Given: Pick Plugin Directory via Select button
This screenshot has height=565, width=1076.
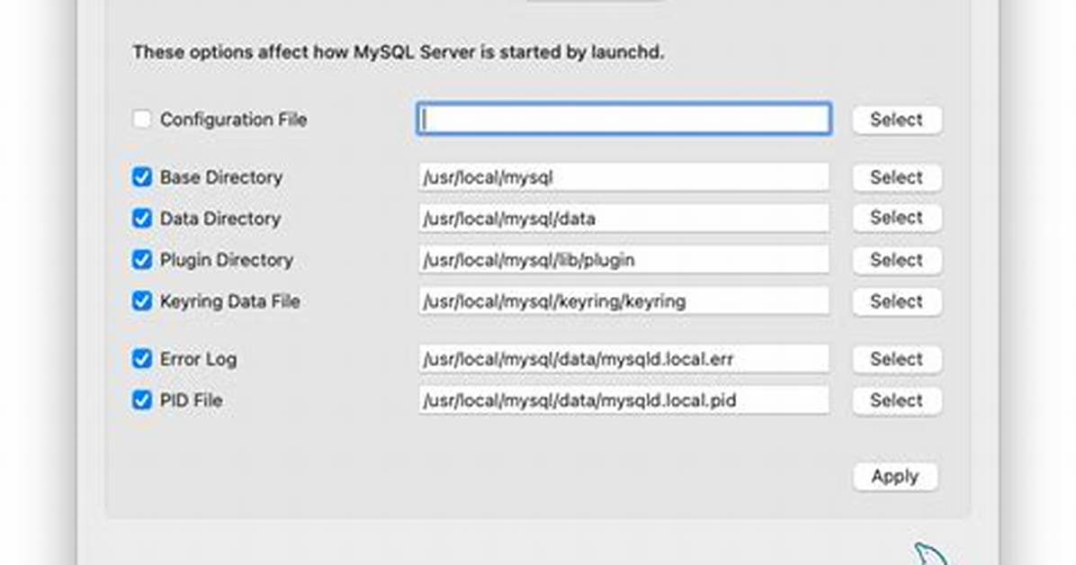Looking at the screenshot, I should tap(897, 259).
